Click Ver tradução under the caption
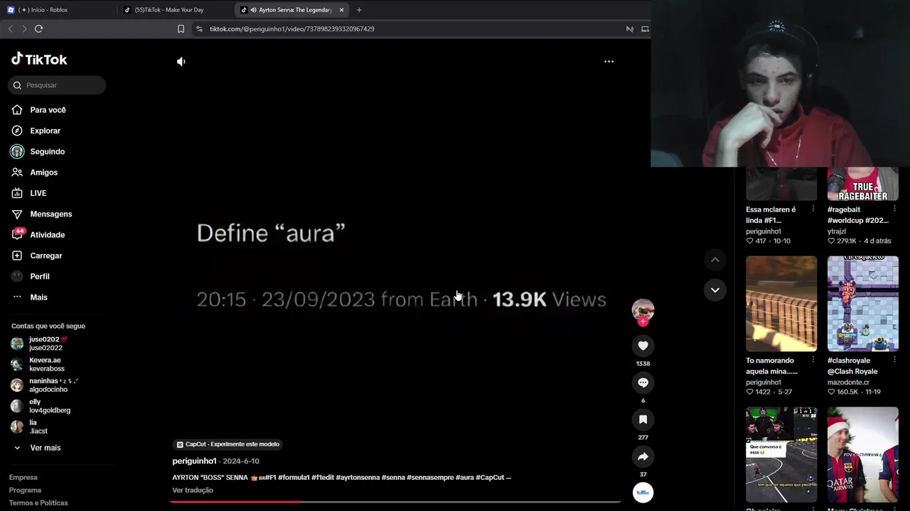910x511 pixels. tap(193, 490)
